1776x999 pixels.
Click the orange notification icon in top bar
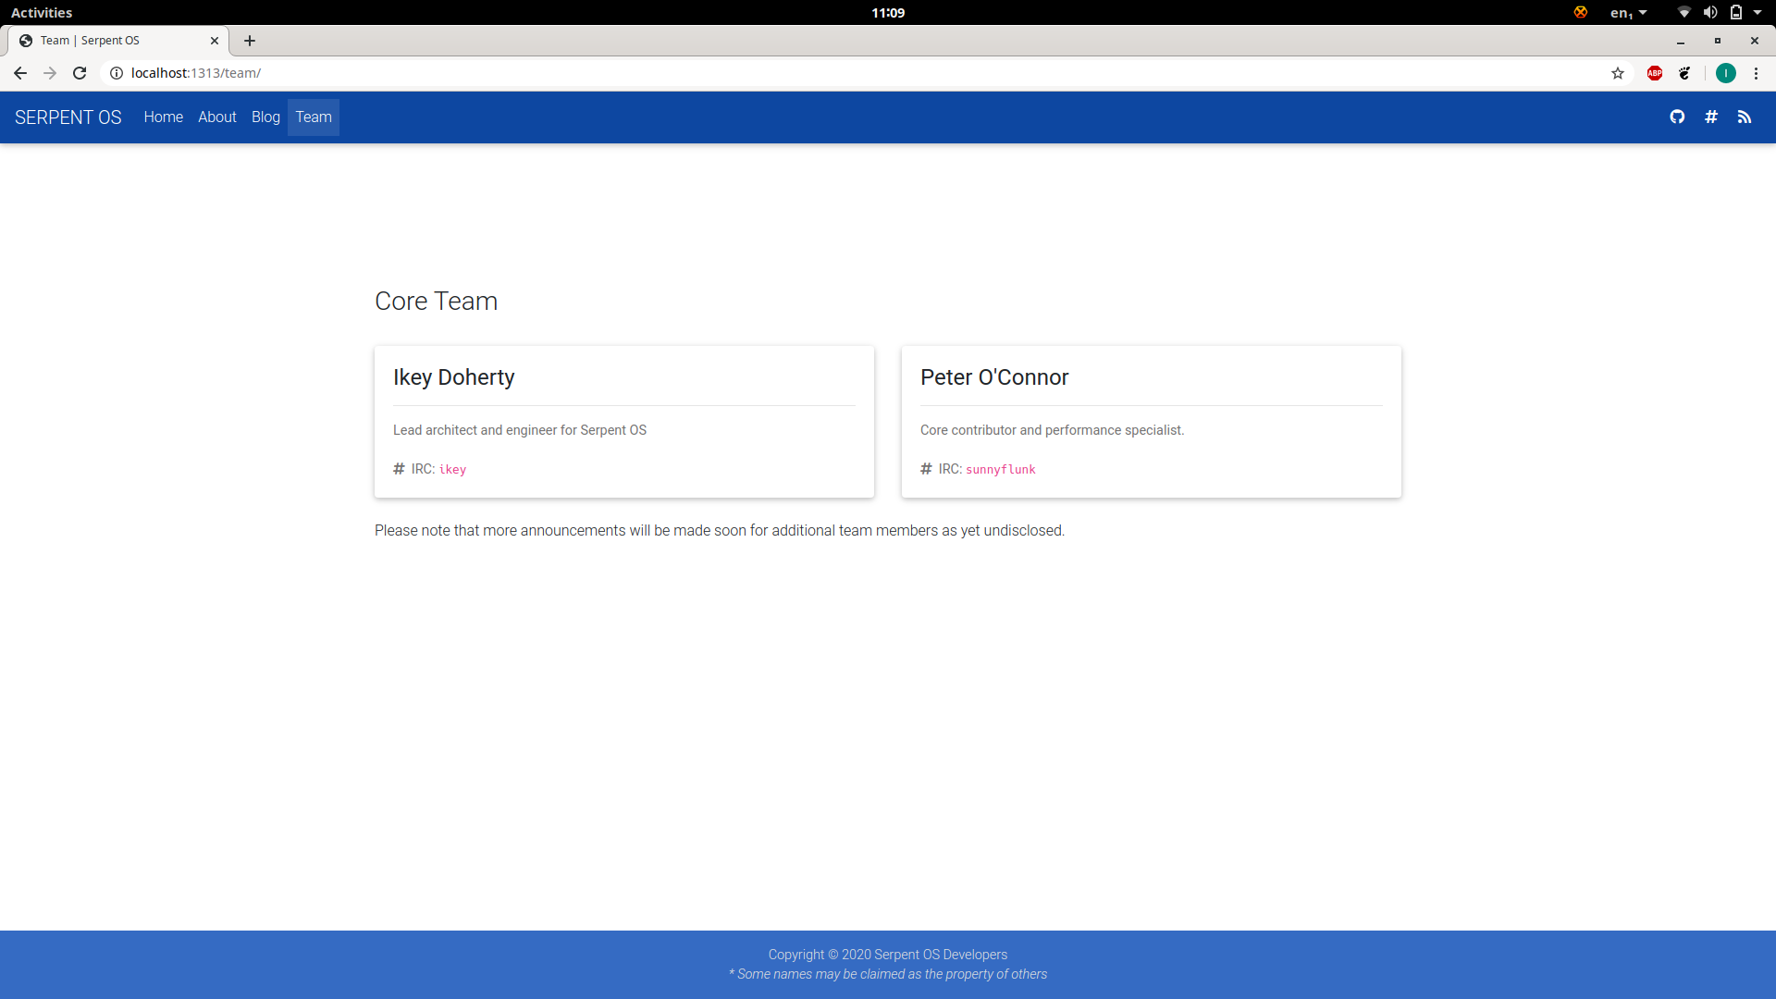[1581, 12]
